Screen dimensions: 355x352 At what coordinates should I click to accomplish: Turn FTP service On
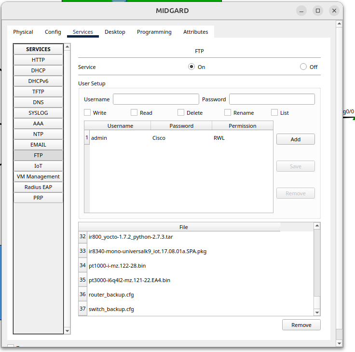[x=191, y=67]
